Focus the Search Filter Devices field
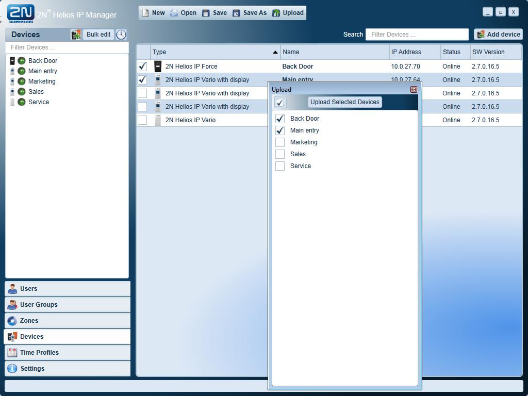This screenshot has width=528, height=396. pyautogui.click(x=417, y=35)
